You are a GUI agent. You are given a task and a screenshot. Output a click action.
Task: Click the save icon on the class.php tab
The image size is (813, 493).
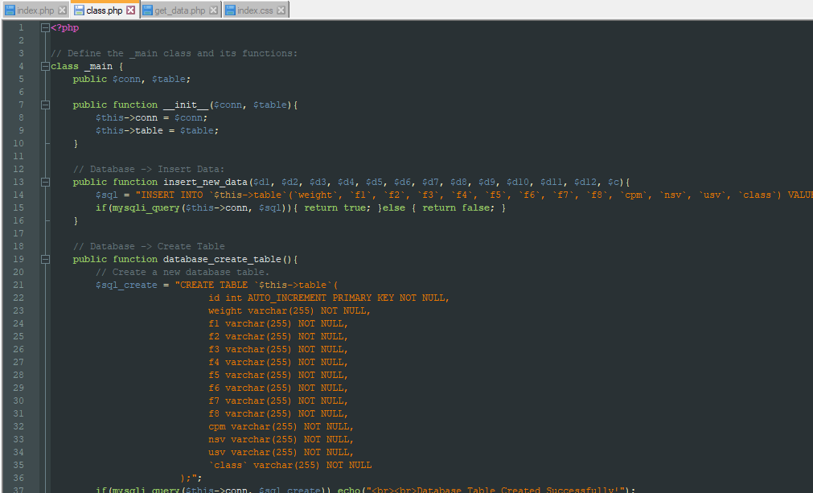(x=79, y=10)
